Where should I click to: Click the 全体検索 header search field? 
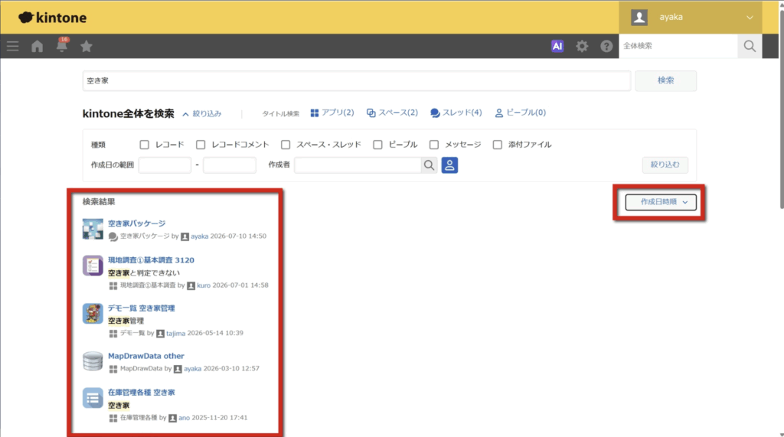[x=678, y=46]
